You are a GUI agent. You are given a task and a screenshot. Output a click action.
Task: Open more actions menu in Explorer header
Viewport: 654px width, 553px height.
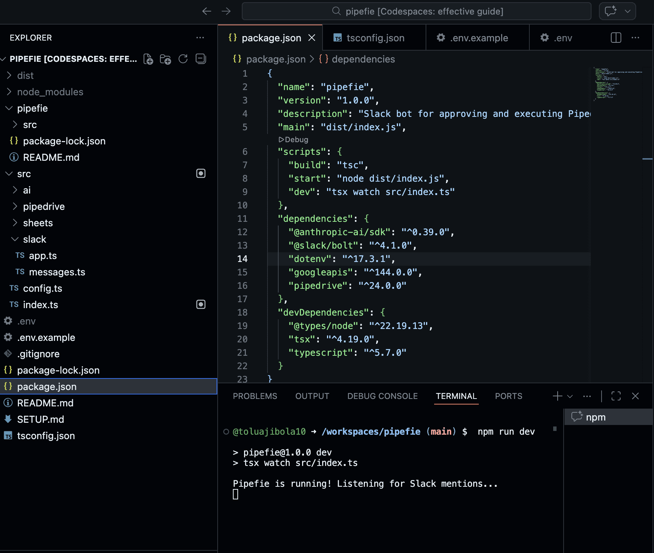tap(201, 38)
